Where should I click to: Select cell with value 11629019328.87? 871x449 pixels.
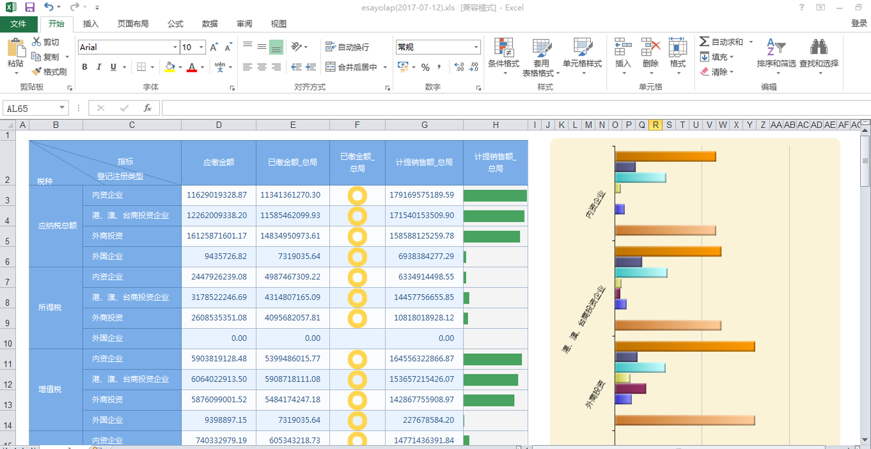(x=219, y=195)
